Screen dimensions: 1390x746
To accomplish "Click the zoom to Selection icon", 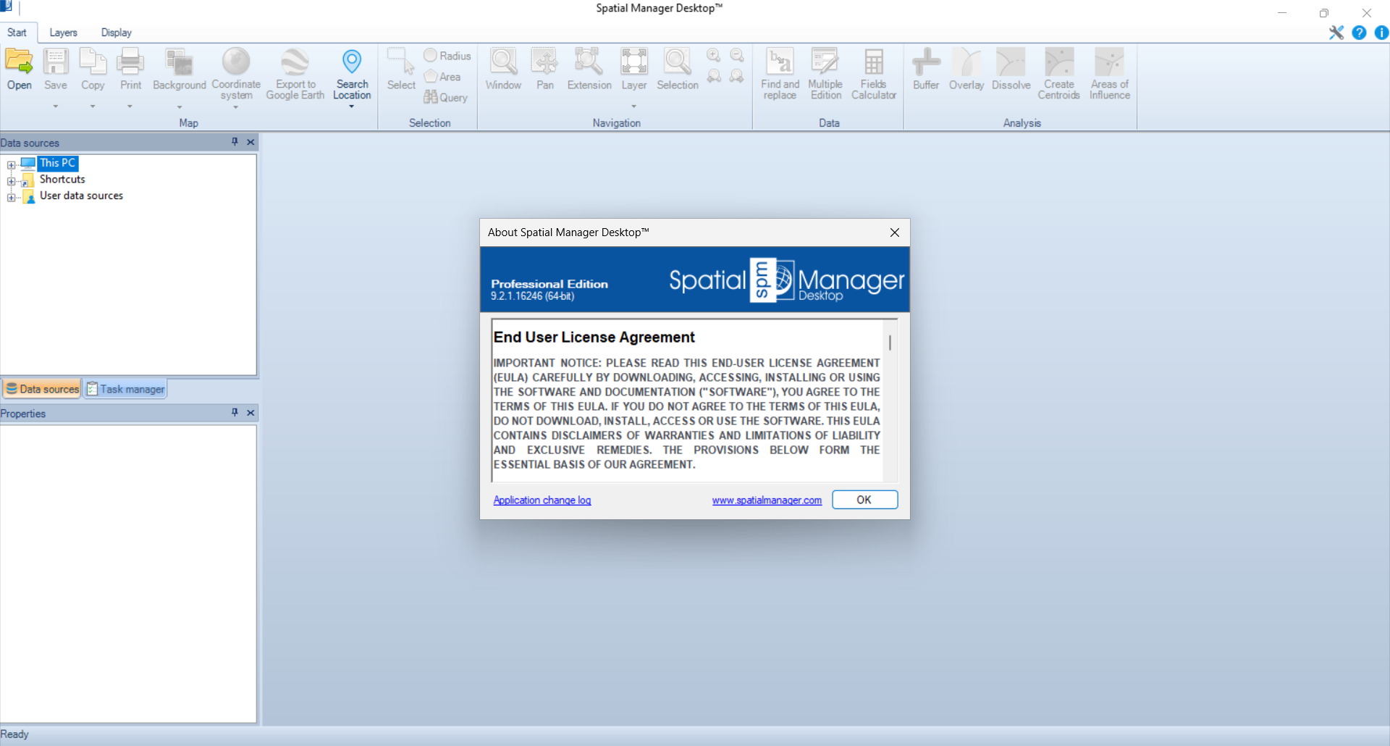I will [678, 62].
